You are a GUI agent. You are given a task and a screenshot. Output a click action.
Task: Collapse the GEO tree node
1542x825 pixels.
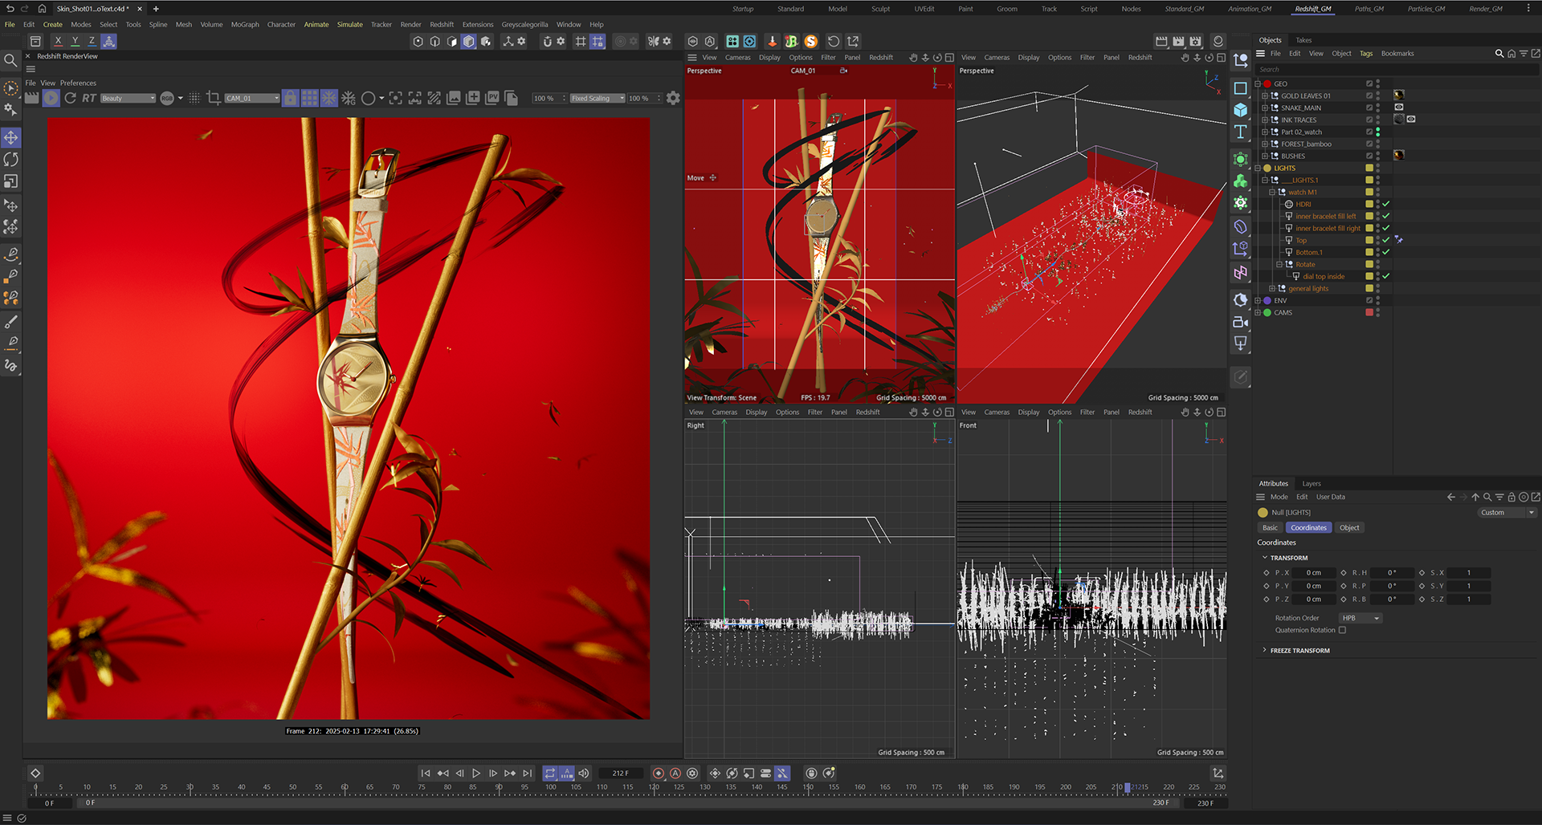point(1258,83)
